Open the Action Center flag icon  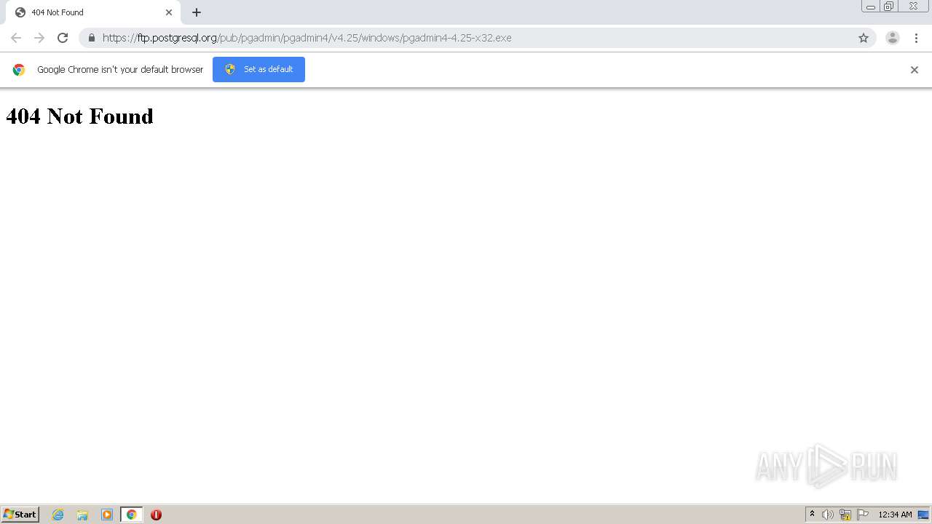pyautogui.click(x=863, y=515)
